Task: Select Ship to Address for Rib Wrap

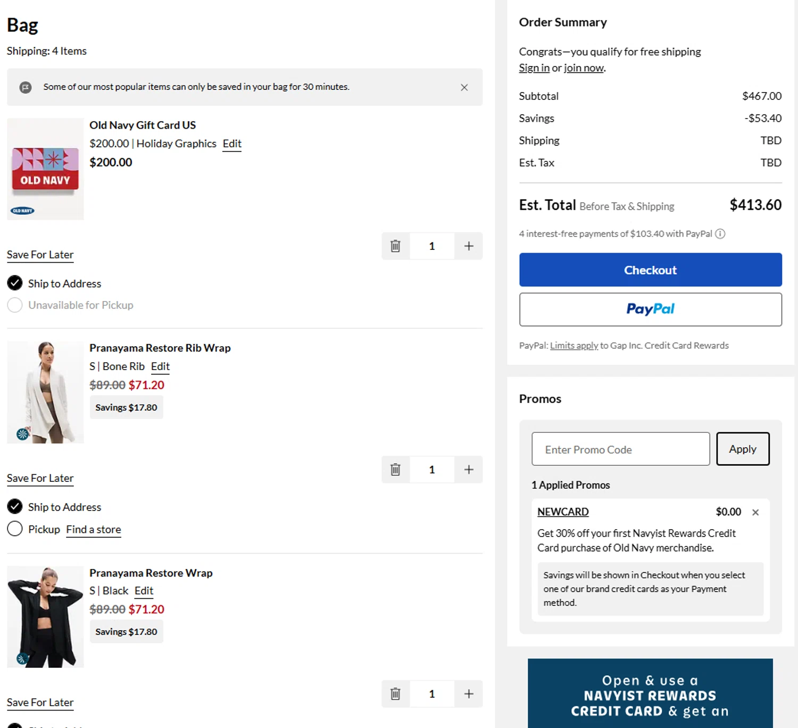Action: pos(15,506)
